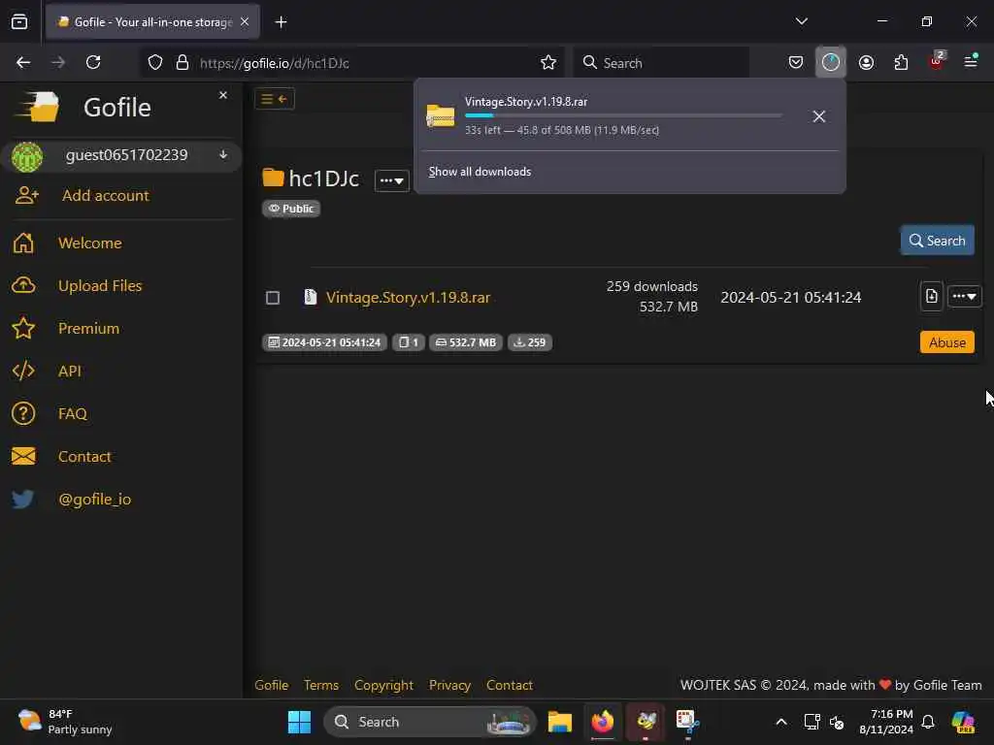
Task: Open the Firefox View icon
Action: pyautogui.click(x=19, y=21)
